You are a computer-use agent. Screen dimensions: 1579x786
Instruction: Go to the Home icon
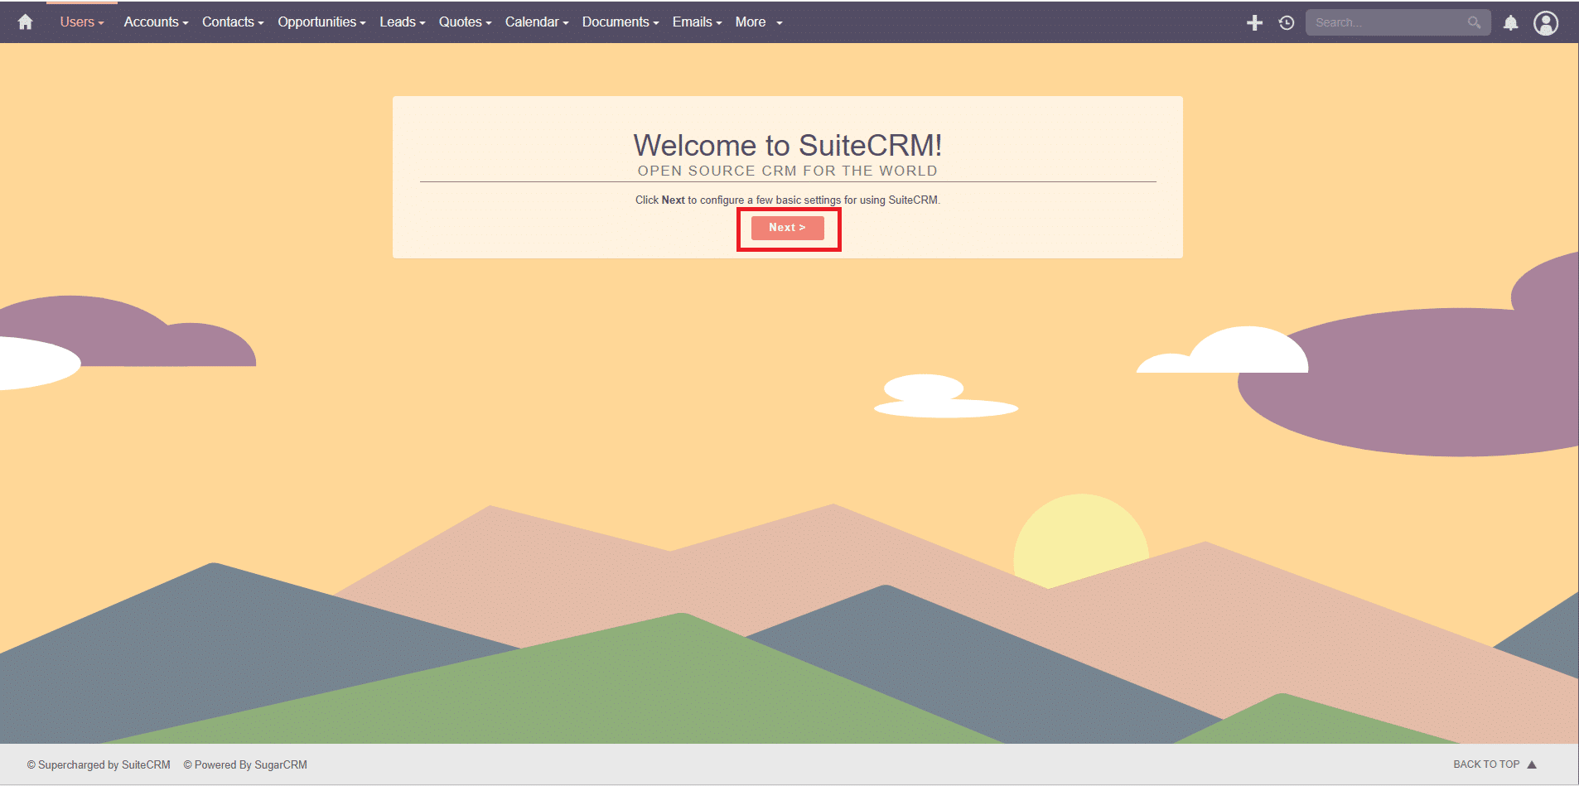(x=26, y=22)
